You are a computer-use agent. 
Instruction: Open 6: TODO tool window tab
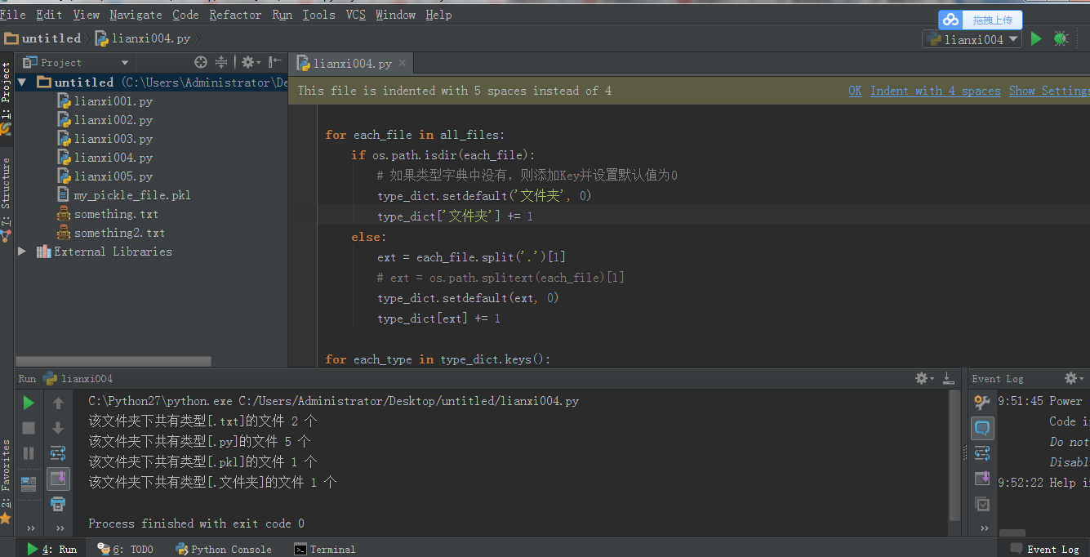pos(125,549)
